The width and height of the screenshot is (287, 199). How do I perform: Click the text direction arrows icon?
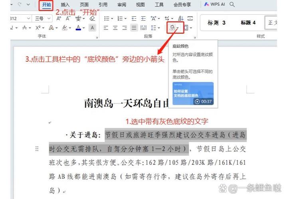click(167, 18)
